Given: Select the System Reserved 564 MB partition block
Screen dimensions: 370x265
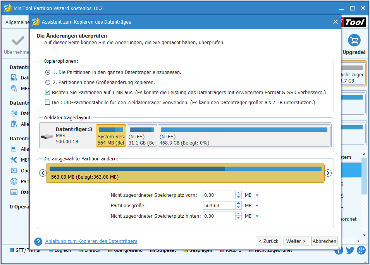Looking at the screenshot, I should pos(111,136).
